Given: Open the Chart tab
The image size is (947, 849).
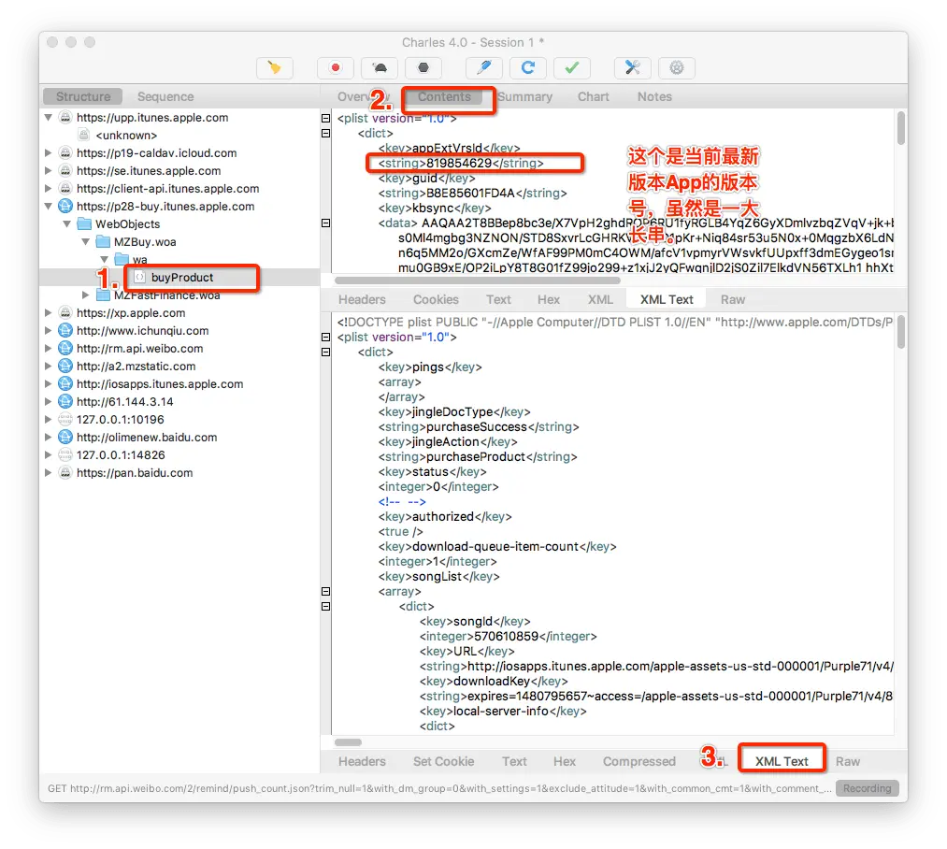Looking at the screenshot, I should pos(593,96).
